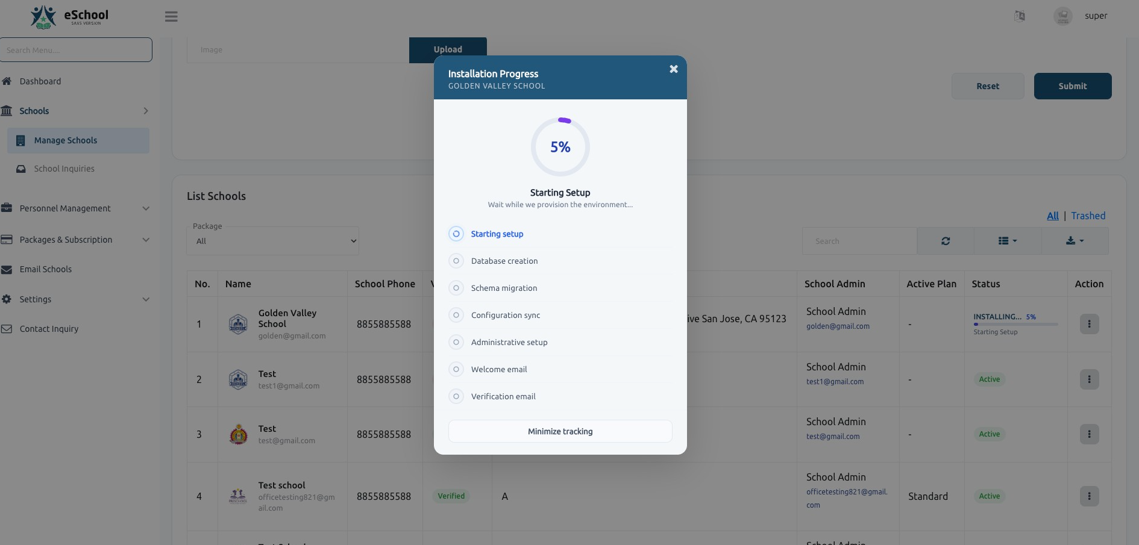
Task: Open action menu for Test school row
Action: 1089,496
